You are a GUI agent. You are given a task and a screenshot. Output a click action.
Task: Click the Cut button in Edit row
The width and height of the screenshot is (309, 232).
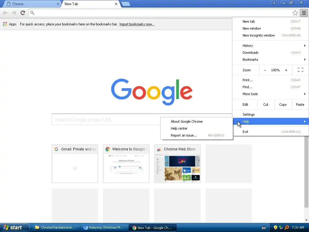coord(266,105)
